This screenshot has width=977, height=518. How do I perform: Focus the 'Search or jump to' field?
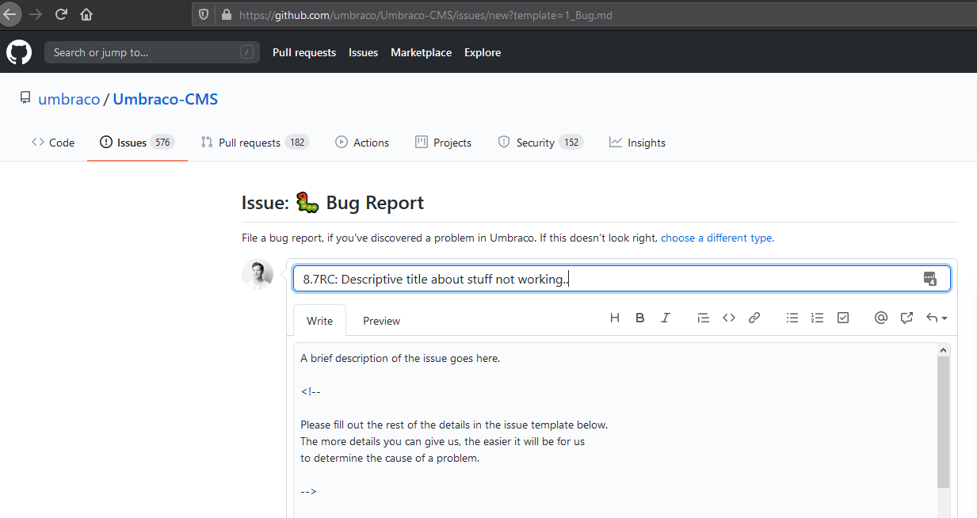point(152,52)
